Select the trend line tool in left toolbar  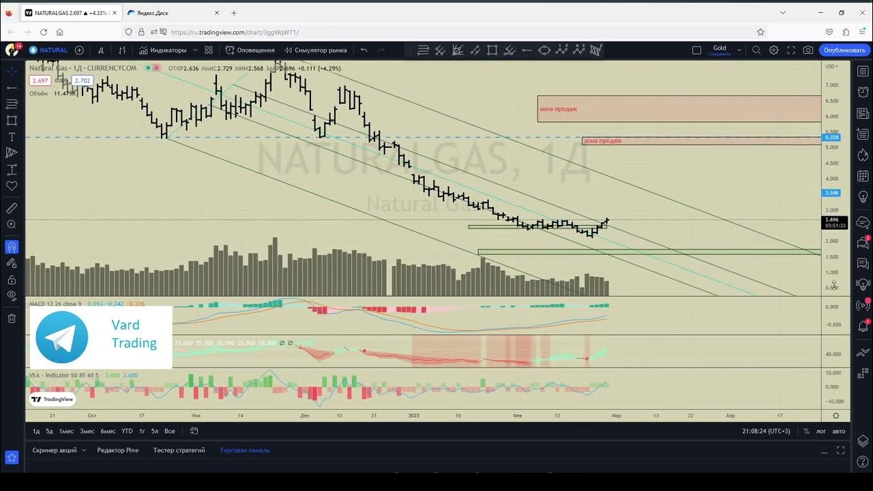pos(12,88)
